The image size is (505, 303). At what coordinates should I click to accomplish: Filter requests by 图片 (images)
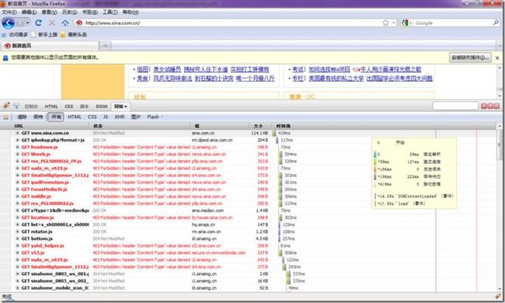[x=136, y=117]
